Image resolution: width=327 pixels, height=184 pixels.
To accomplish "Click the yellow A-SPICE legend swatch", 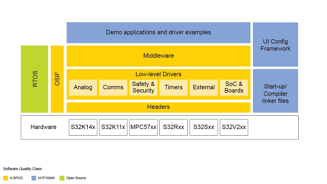I will (x=5, y=178).
